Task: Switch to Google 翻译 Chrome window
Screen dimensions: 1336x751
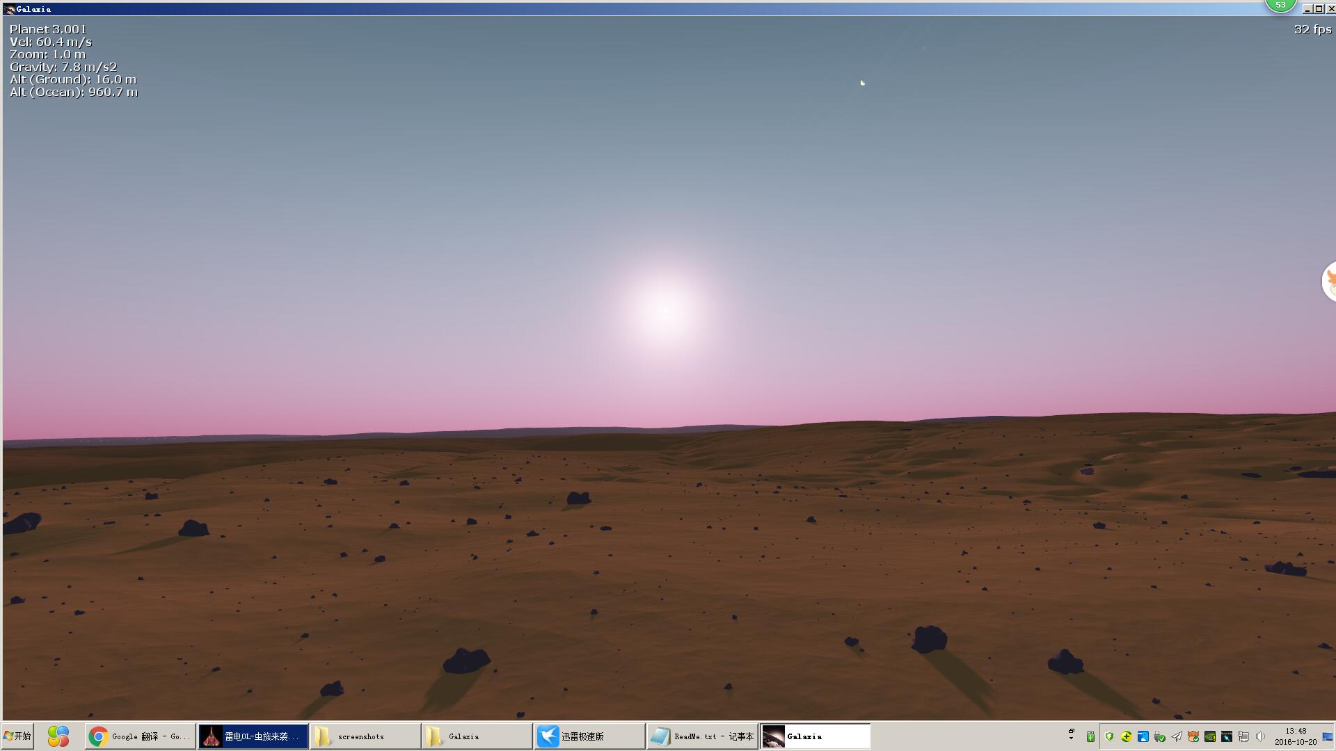Action: click(140, 736)
